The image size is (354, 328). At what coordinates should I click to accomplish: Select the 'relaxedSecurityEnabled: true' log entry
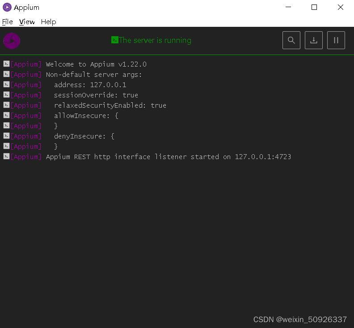[x=110, y=105]
